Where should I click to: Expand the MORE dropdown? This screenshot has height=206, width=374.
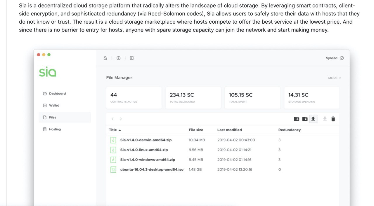pos(335,78)
